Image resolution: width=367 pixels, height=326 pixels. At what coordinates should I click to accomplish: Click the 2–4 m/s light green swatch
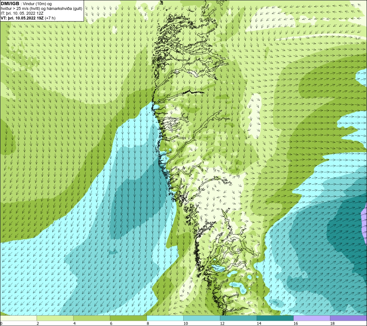point(55,318)
